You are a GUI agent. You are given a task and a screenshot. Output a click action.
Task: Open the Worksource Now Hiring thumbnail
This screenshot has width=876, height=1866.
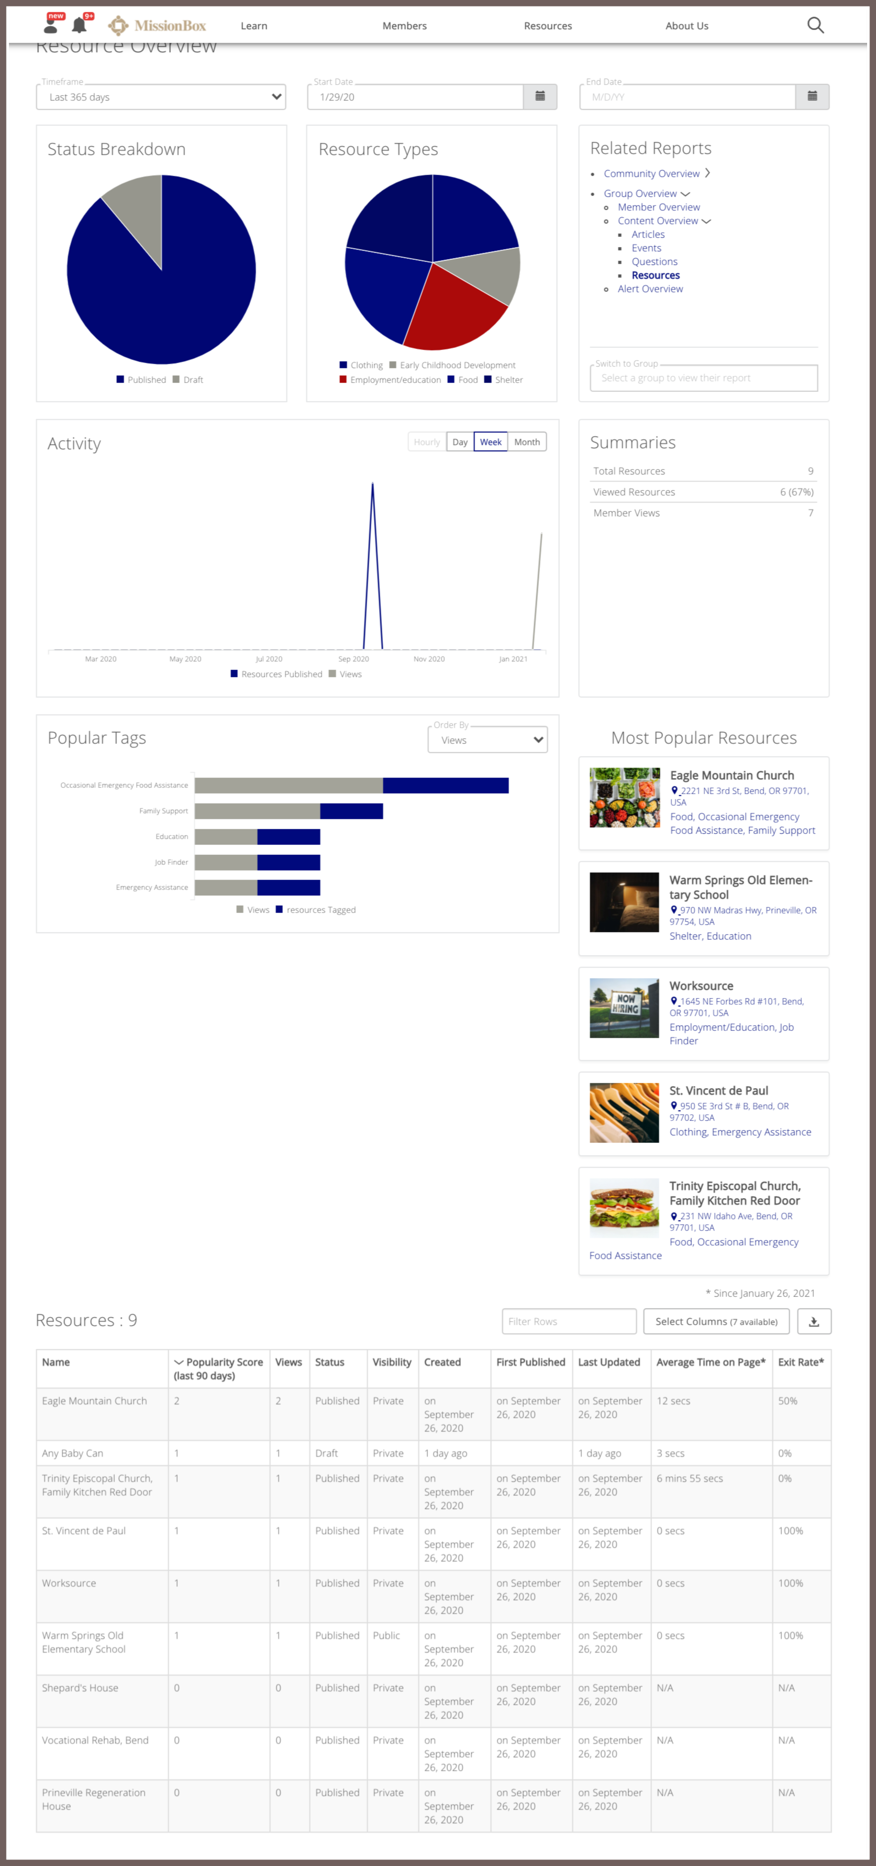pos(624,1008)
